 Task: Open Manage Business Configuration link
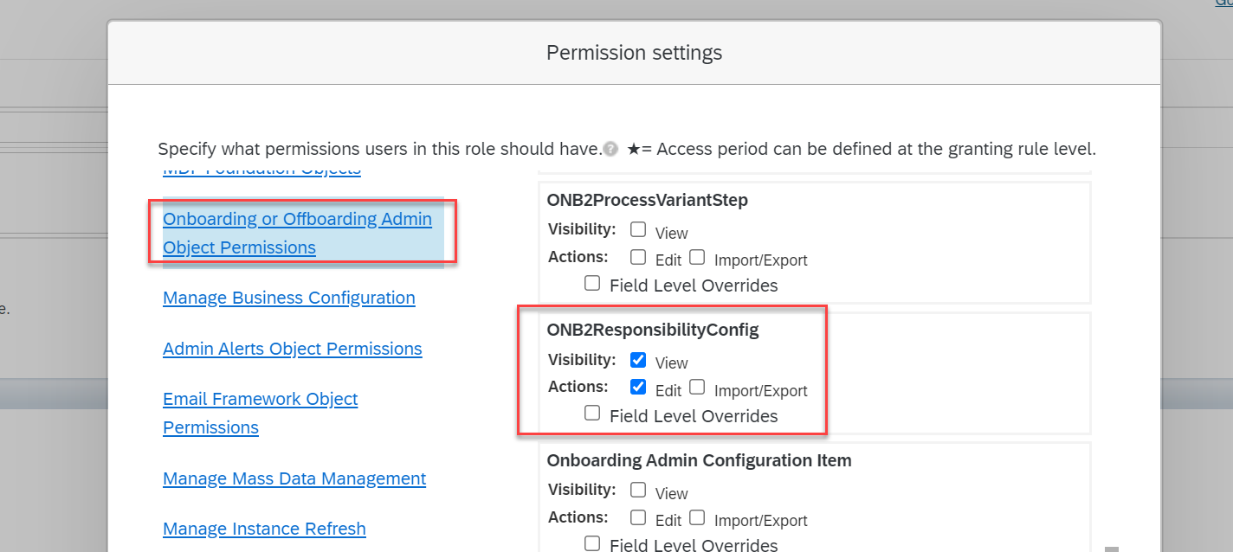point(289,298)
